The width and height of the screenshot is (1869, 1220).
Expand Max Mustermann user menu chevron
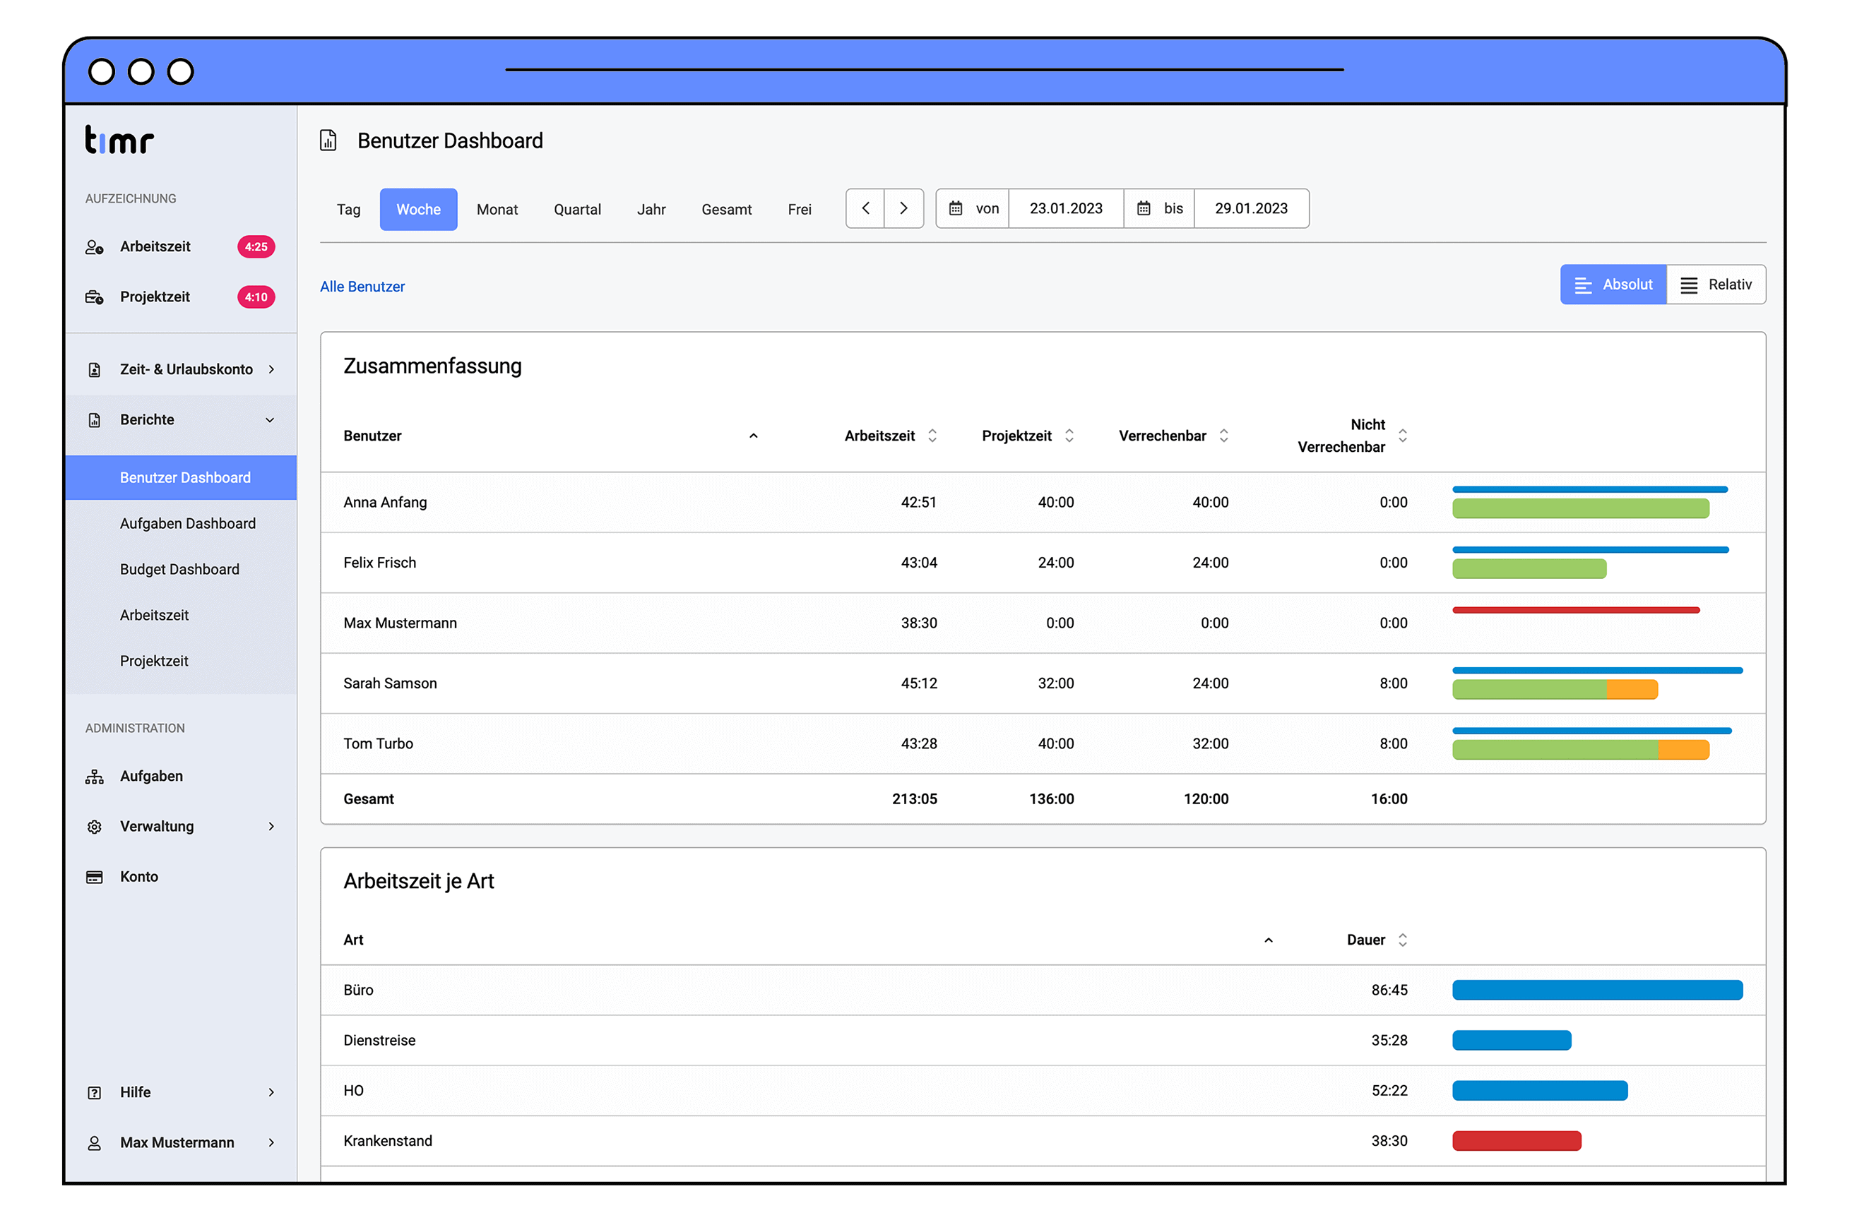point(272,1143)
